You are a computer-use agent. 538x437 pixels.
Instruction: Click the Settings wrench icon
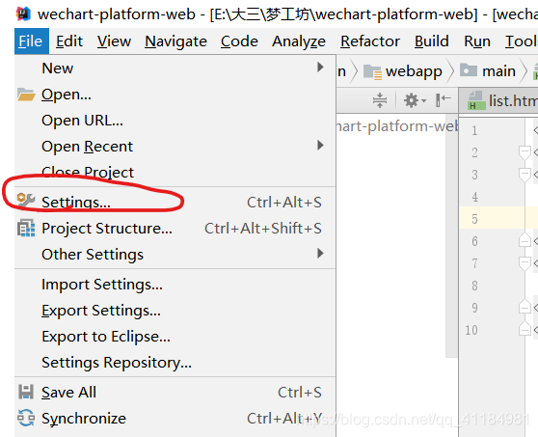click(x=26, y=200)
